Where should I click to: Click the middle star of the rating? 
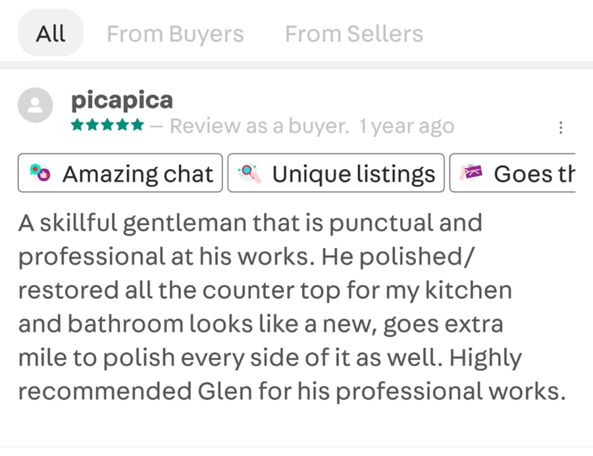coord(107,126)
